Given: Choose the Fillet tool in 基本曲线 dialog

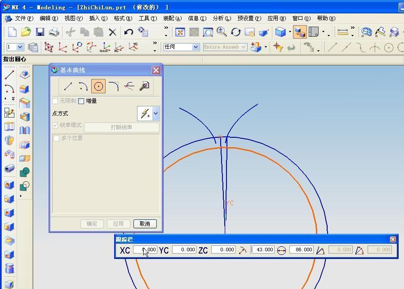Looking at the screenshot, I should tap(114, 86).
